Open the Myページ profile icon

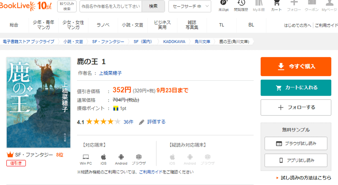click(330, 5)
